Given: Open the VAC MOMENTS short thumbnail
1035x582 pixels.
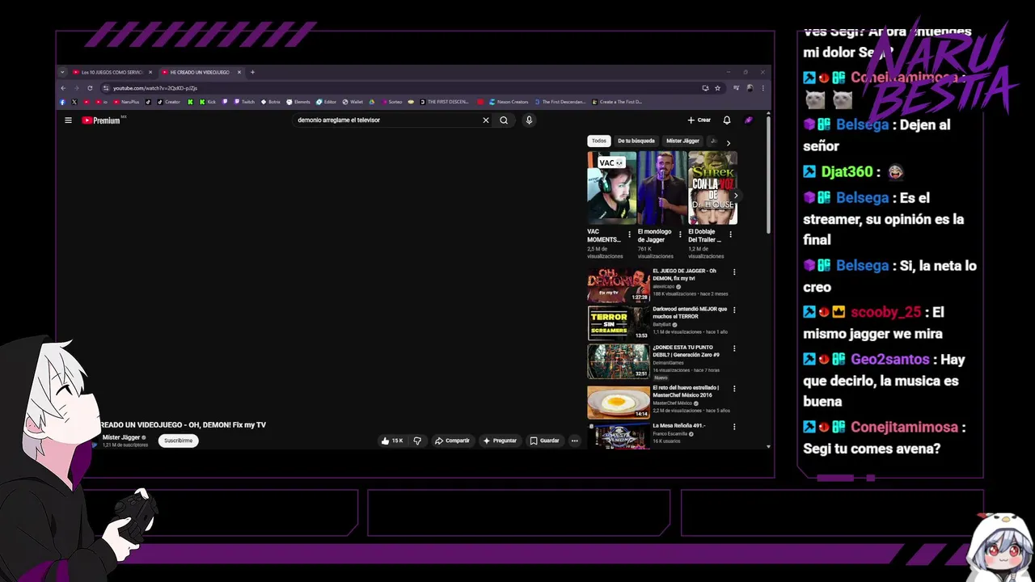Looking at the screenshot, I should pyautogui.click(x=611, y=188).
